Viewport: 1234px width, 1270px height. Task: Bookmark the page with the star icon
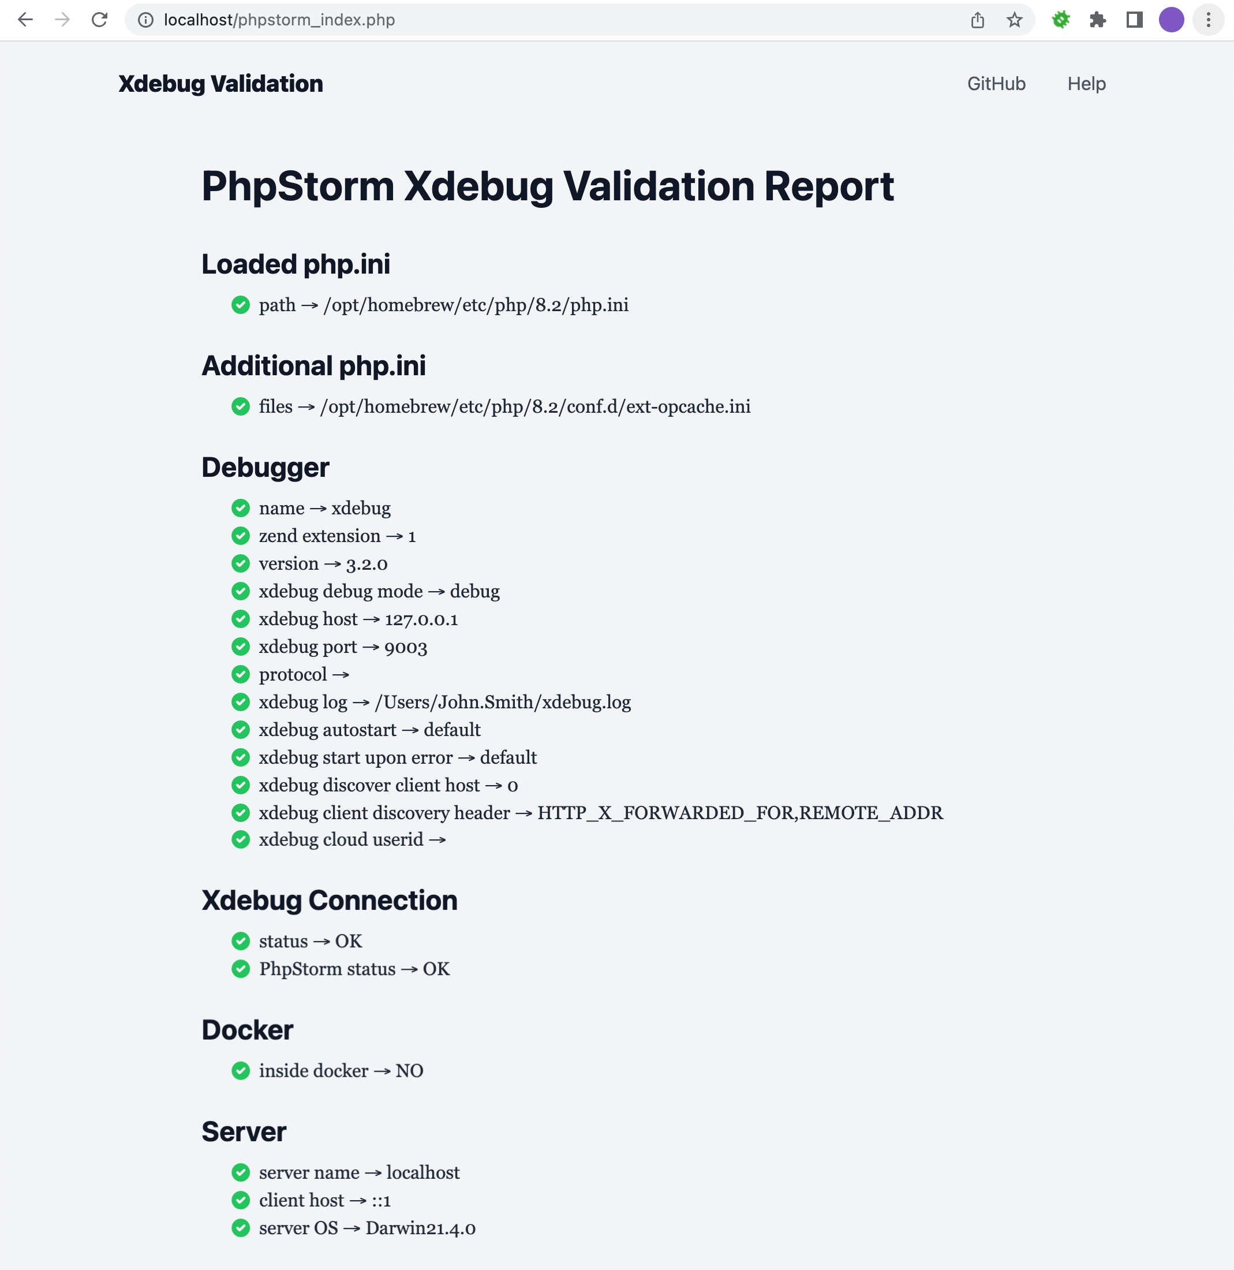pyautogui.click(x=1013, y=20)
